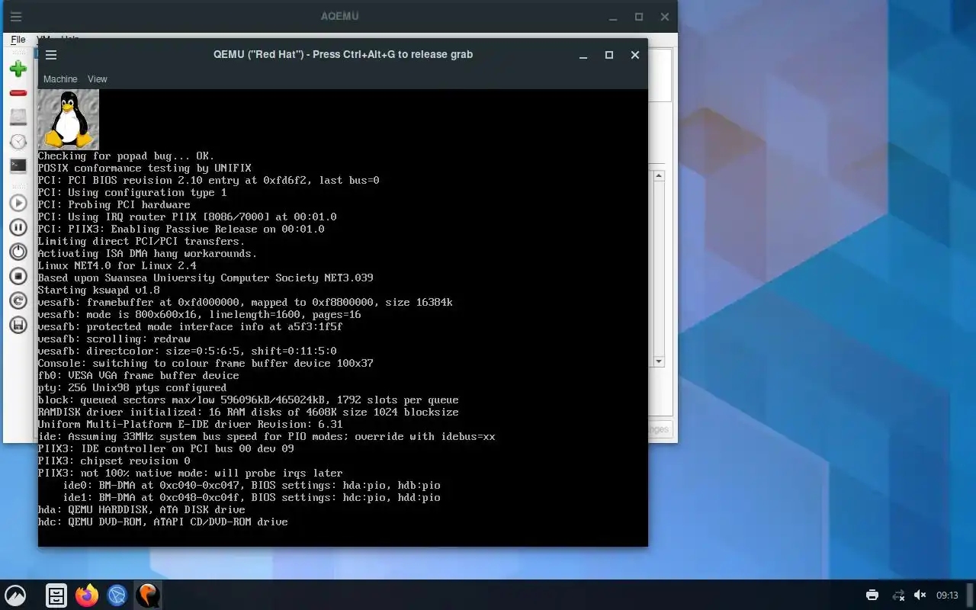Save the VM state with floppy icon
Screen dimensions: 976x610
18,325
